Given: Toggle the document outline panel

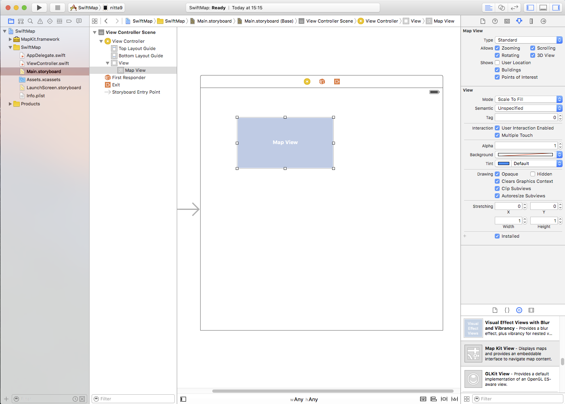Looking at the screenshot, I should (x=183, y=399).
